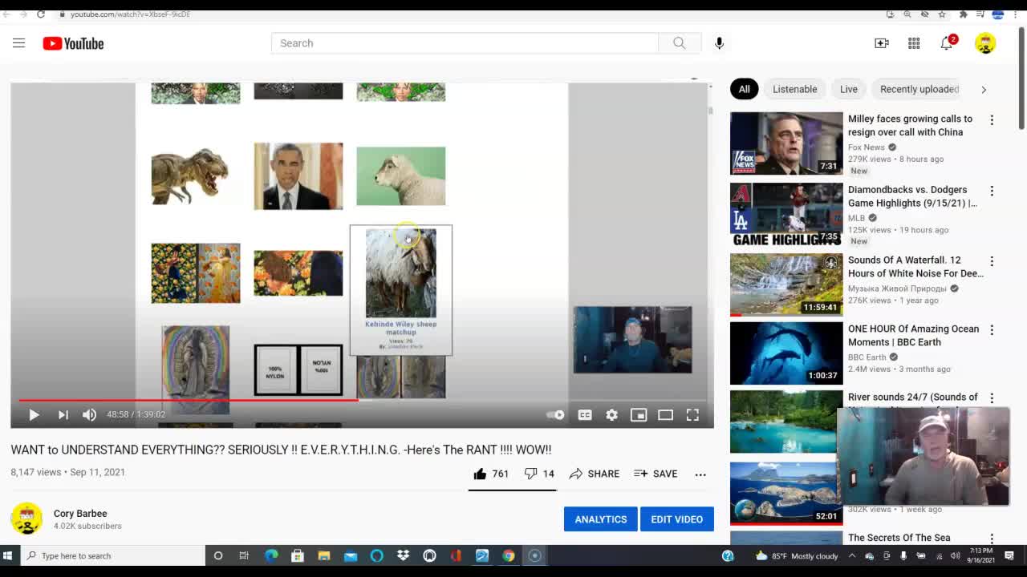Open options for the Milley video

(x=992, y=120)
